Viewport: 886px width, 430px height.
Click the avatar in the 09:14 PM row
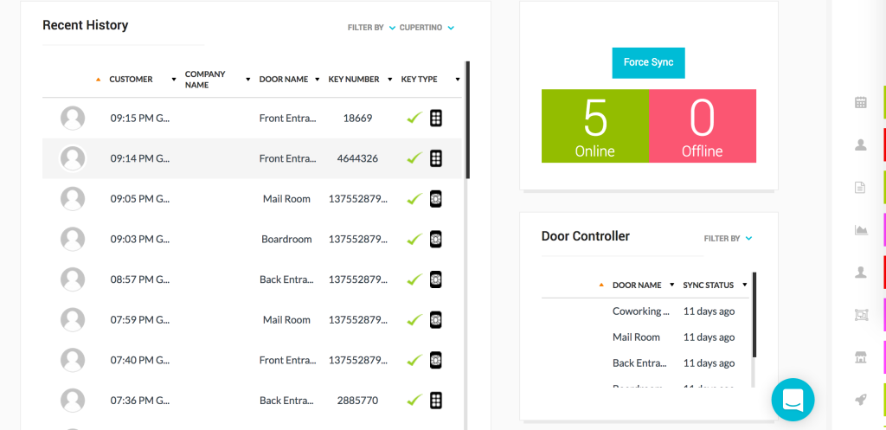(x=73, y=159)
